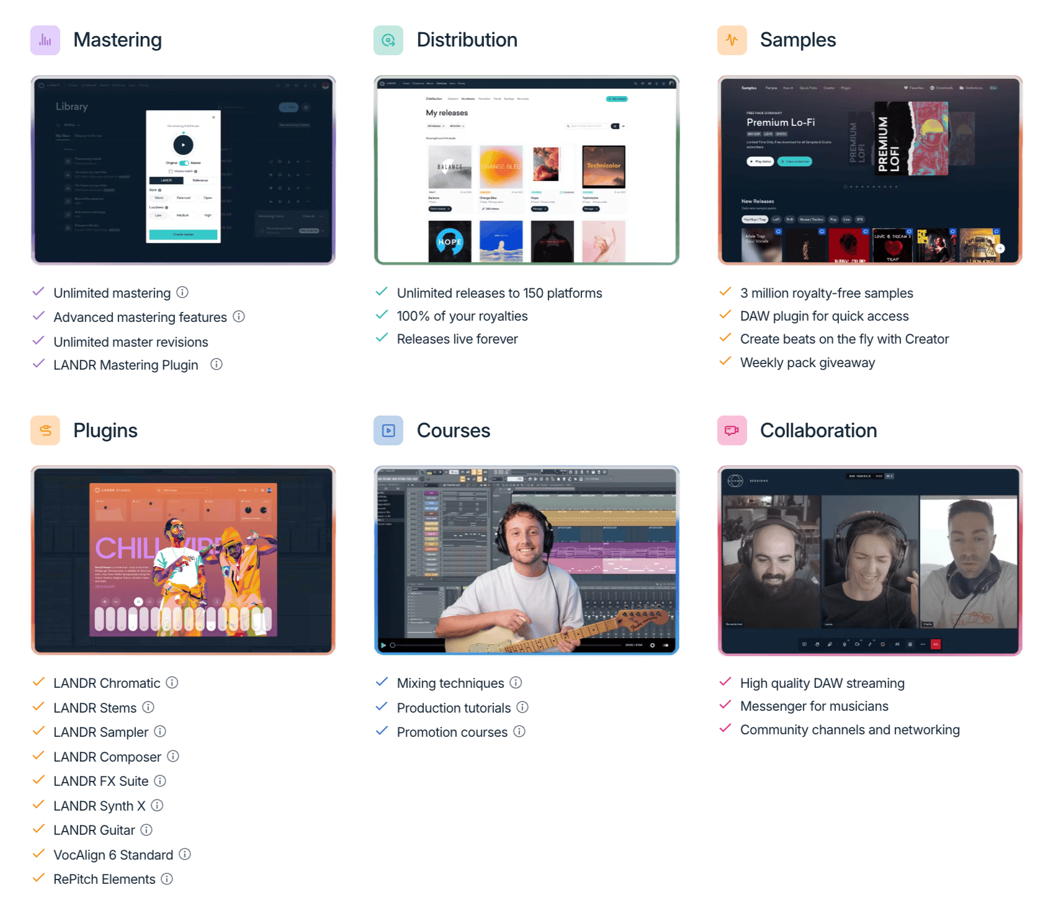Viewport: 1050px width, 903px height.
Task: Open info icon for Mixing techniques
Action: (516, 682)
